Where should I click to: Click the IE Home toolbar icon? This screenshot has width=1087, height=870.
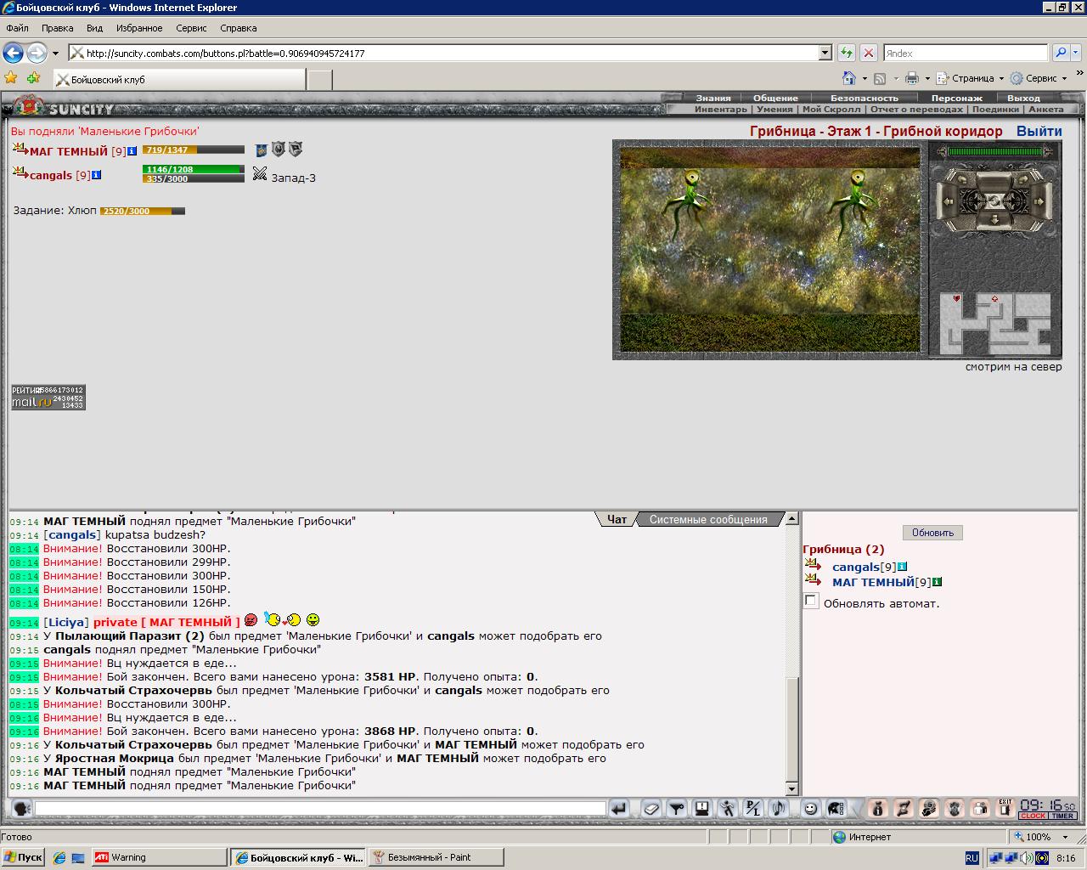point(848,78)
